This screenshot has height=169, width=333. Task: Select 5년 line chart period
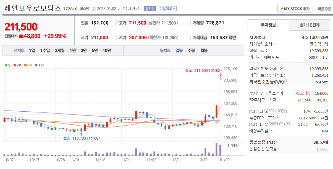pyautogui.click(x=95, y=50)
